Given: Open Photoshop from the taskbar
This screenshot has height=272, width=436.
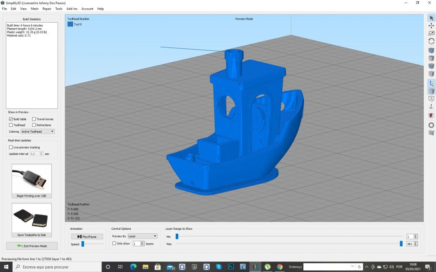Looking at the screenshot, I should coord(231,267).
